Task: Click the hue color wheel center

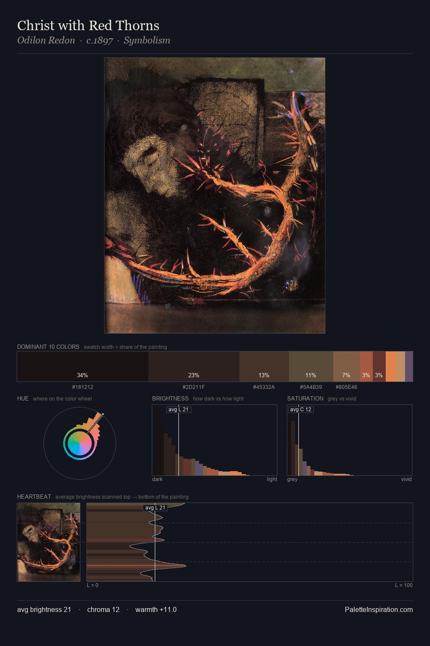Action: (x=80, y=443)
